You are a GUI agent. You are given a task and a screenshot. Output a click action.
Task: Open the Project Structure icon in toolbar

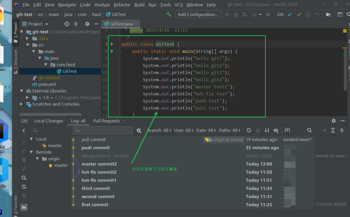(328, 14)
